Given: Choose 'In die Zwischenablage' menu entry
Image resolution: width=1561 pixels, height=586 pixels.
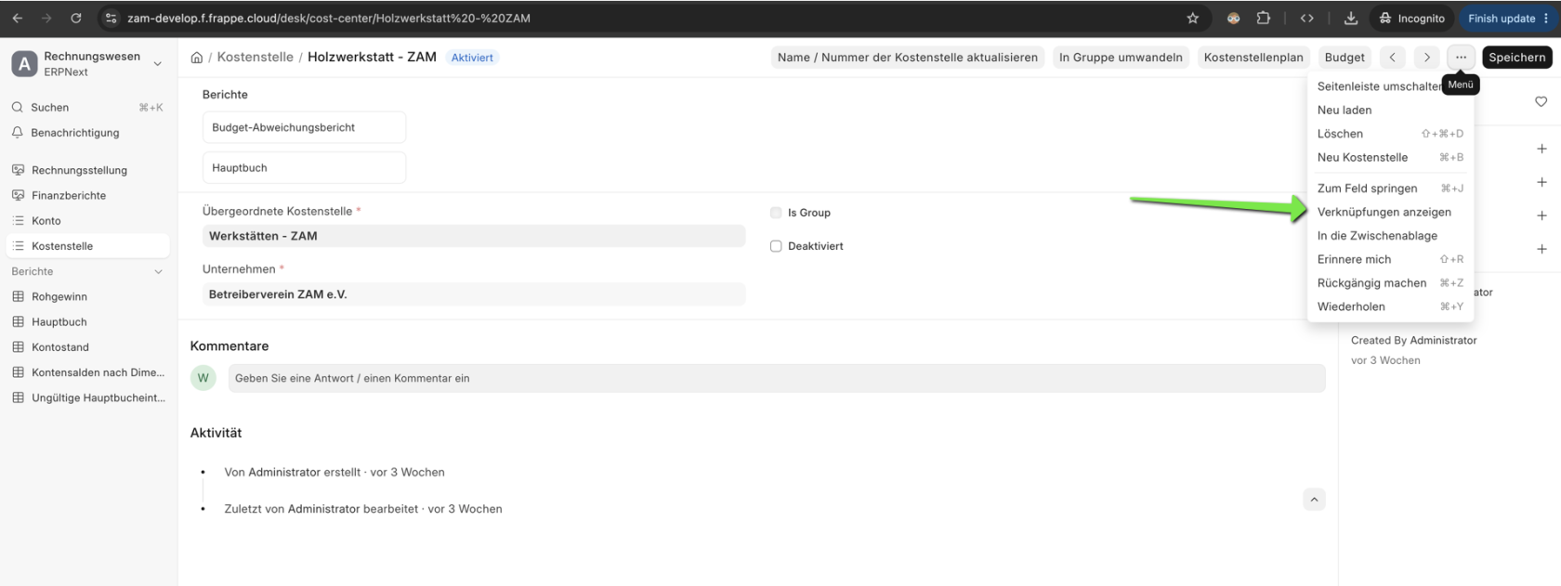Looking at the screenshot, I should [x=1390, y=236].
